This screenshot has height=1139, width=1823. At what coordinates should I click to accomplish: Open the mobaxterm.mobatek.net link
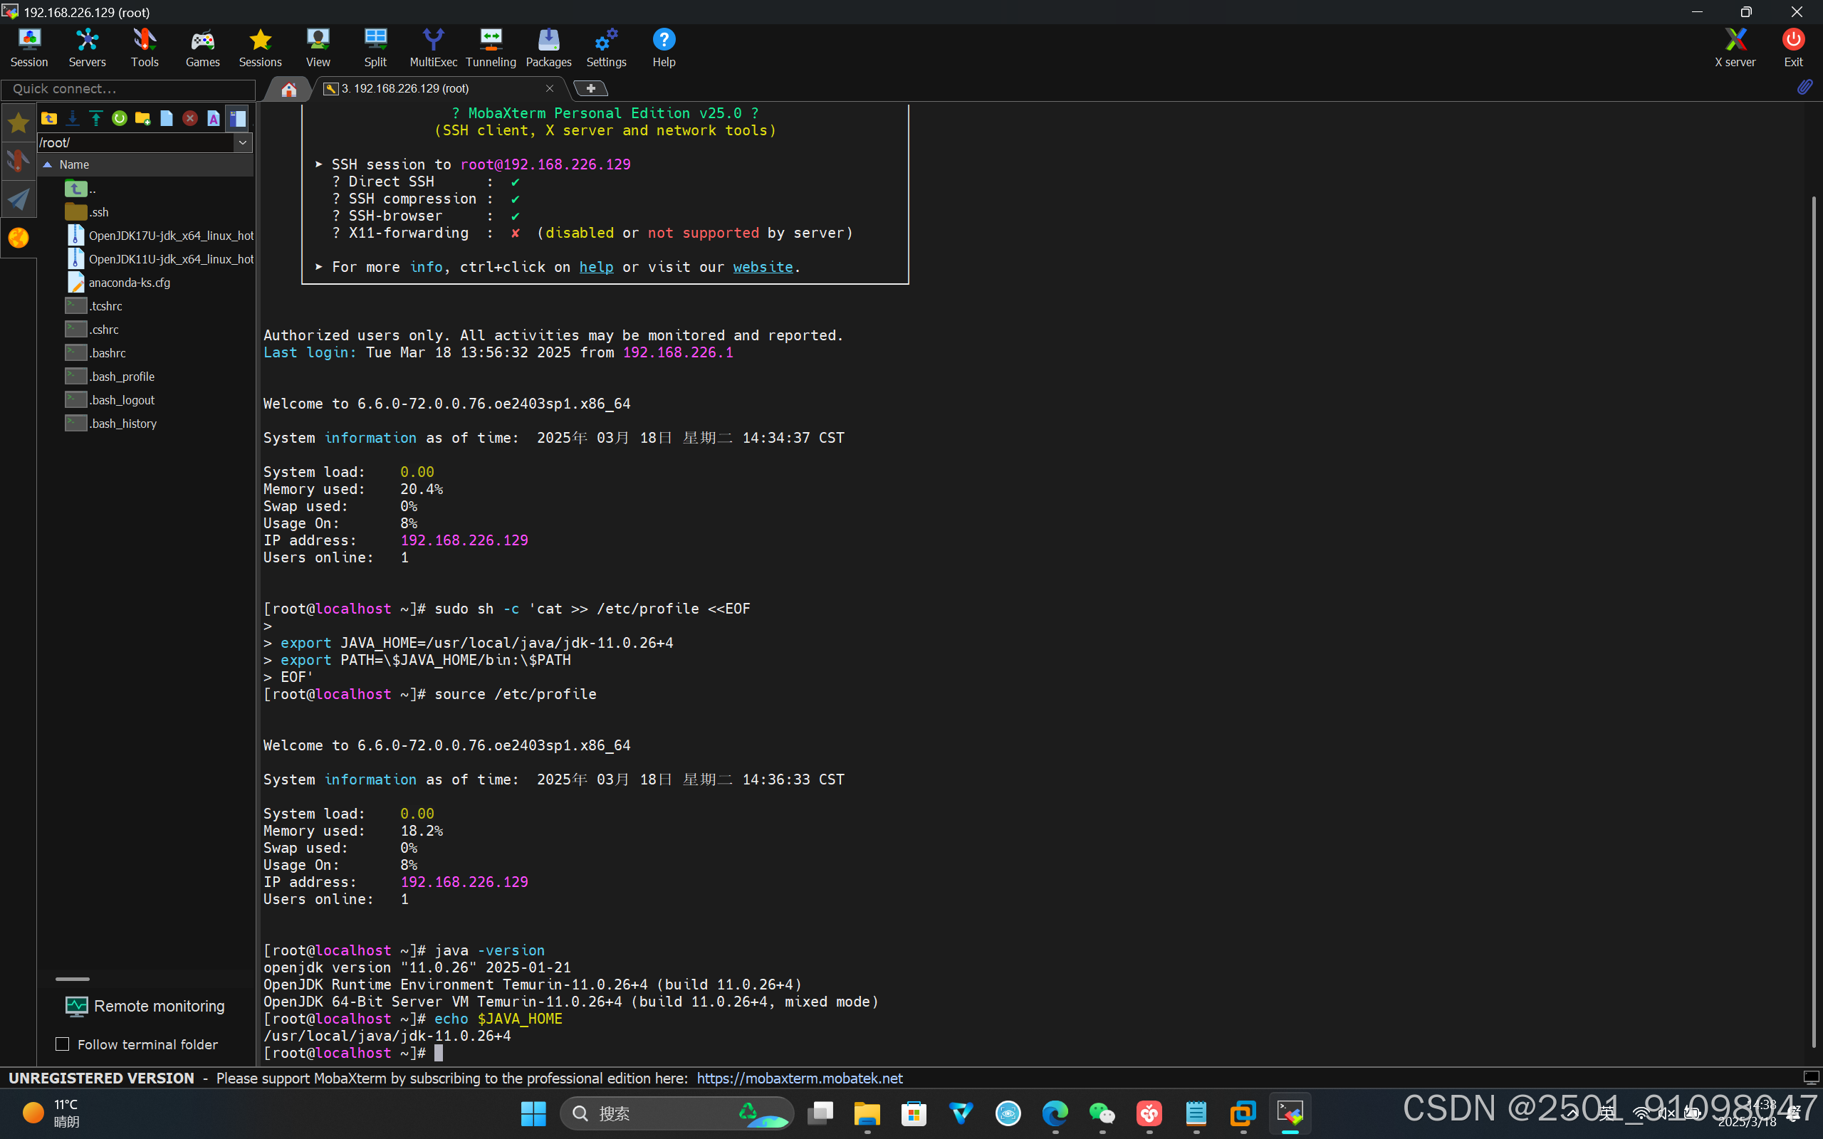(798, 1078)
